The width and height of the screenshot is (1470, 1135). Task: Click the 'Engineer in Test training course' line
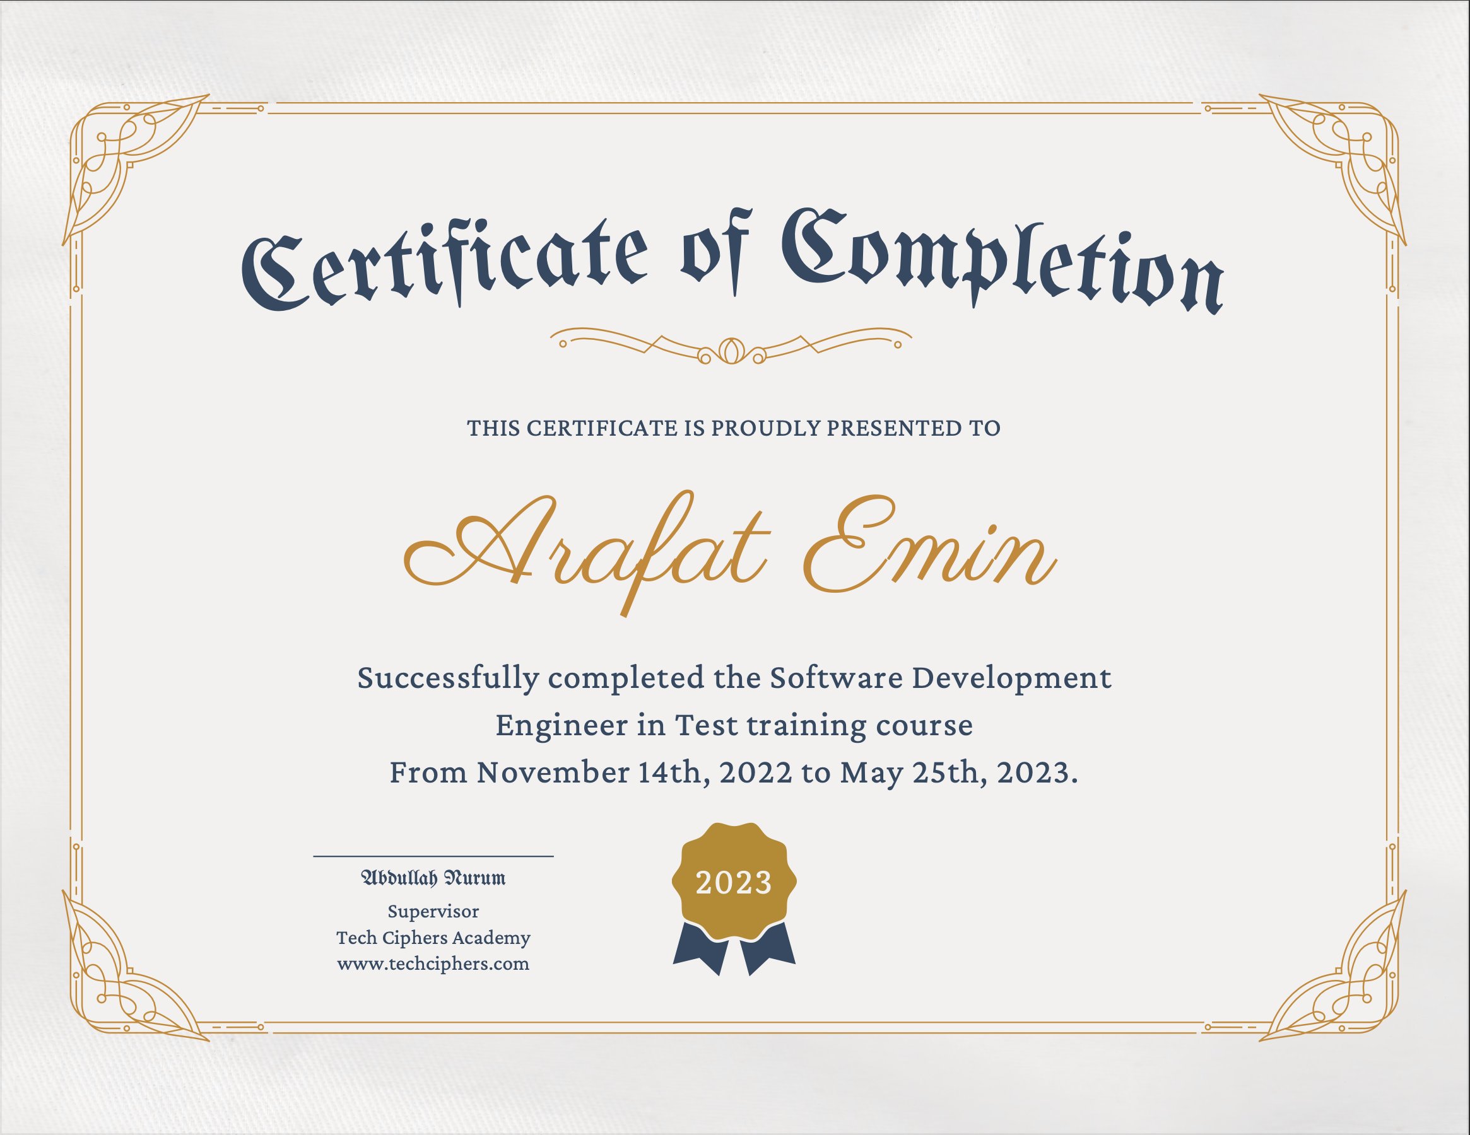tap(734, 725)
